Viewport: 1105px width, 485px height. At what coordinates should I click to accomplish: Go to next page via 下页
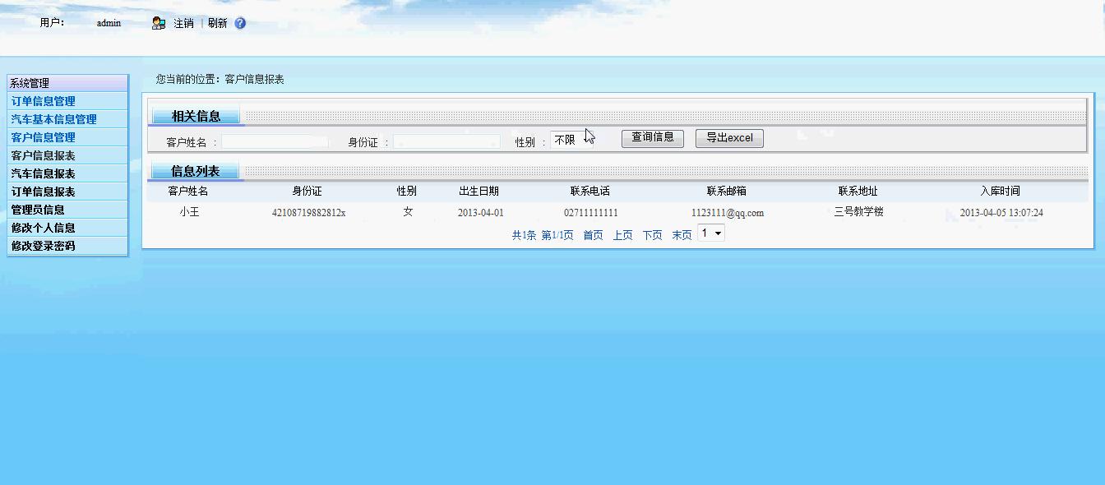click(652, 235)
